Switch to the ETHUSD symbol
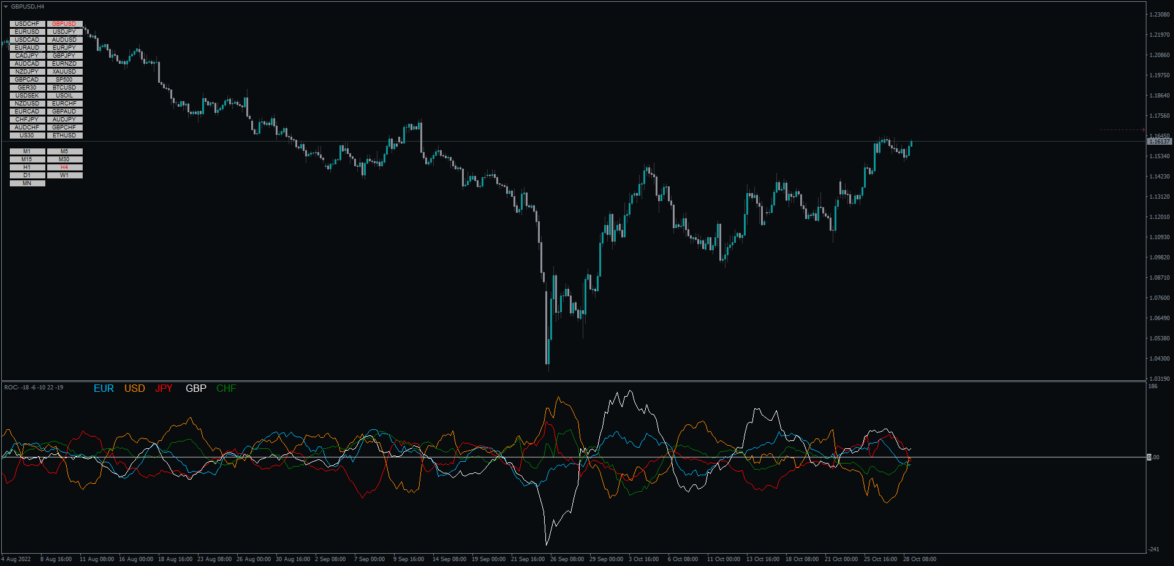The width and height of the screenshot is (1174, 566). point(64,136)
